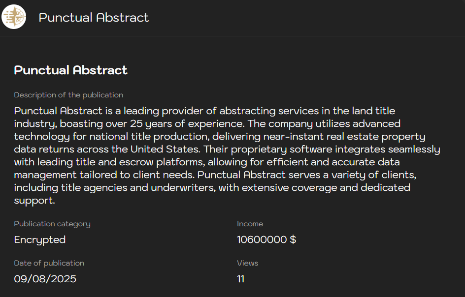Expand the Publication category field
The height and width of the screenshot is (297, 465).
pyautogui.click(x=52, y=224)
